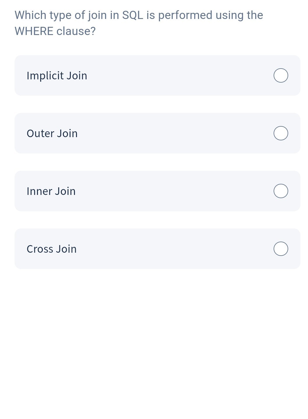The width and height of the screenshot is (308, 419).
Task: Mark the Cross Join radio circle
Action: click(x=281, y=249)
